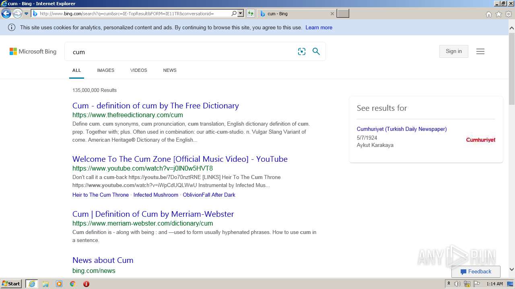Click the "Aykut Karakaya" text
This screenshot has width=515, height=289.
pyautogui.click(x=375, y=145)
